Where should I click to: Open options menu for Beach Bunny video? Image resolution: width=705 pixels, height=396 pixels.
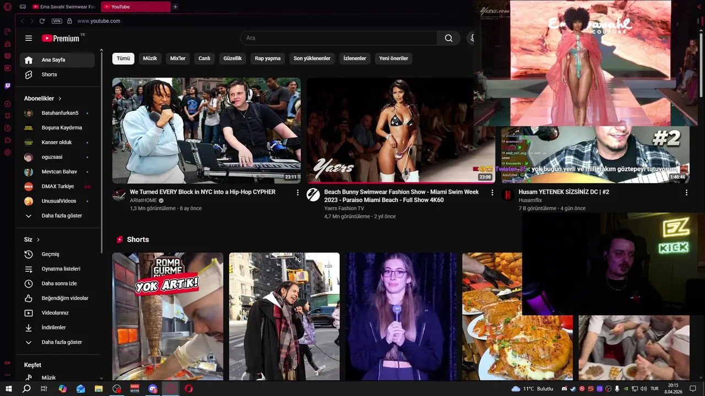click(492, 193)
